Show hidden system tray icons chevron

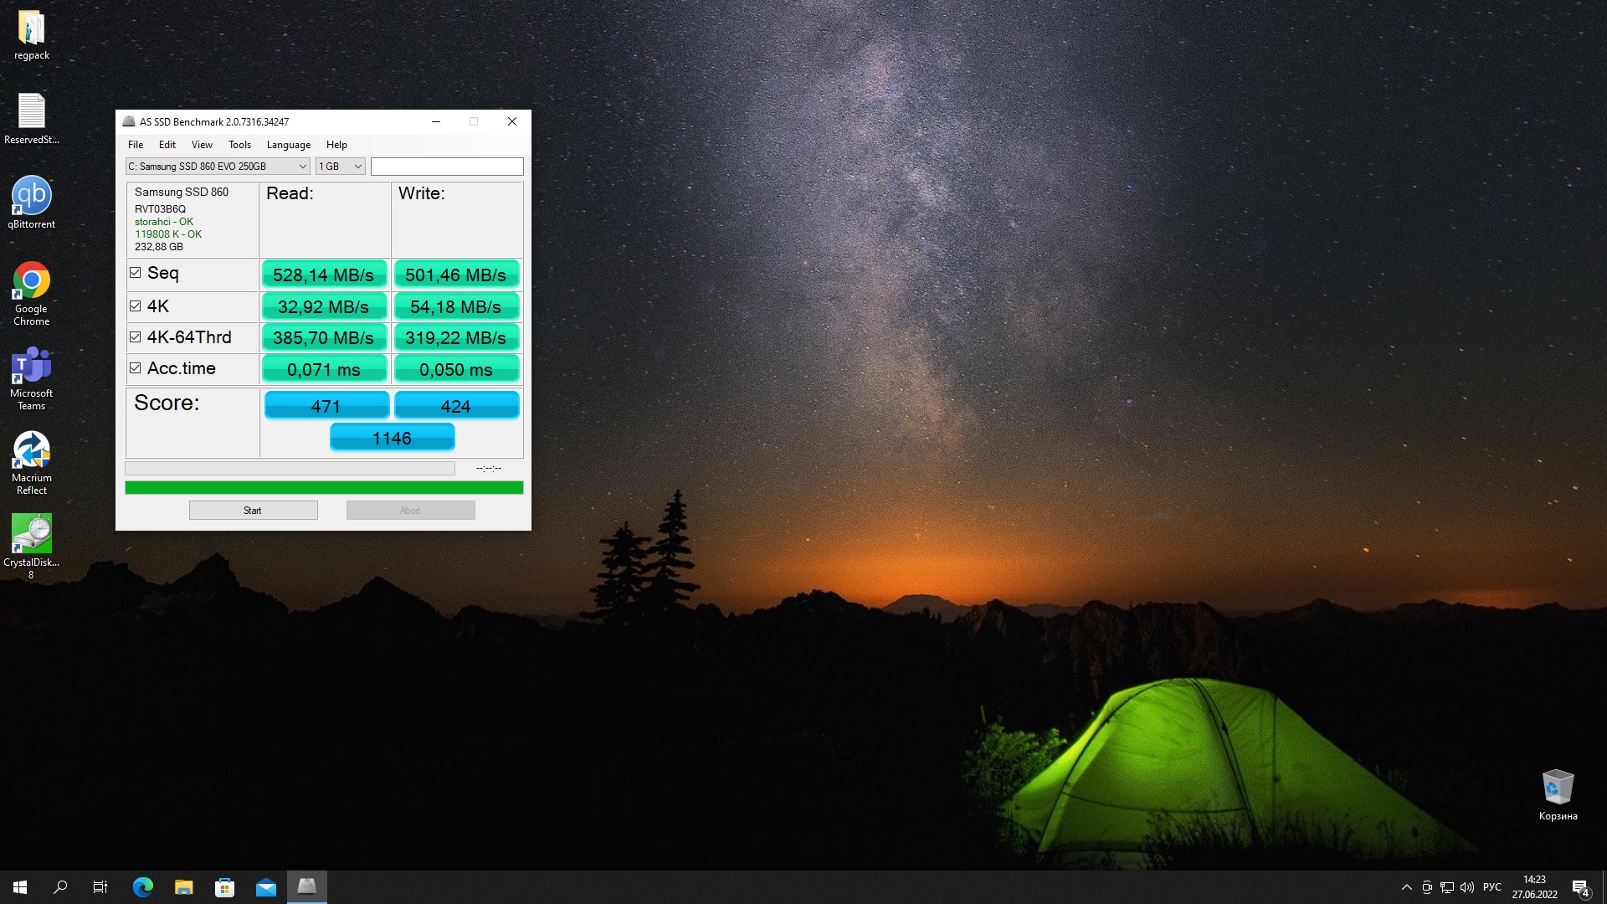tap(1406, 887)
